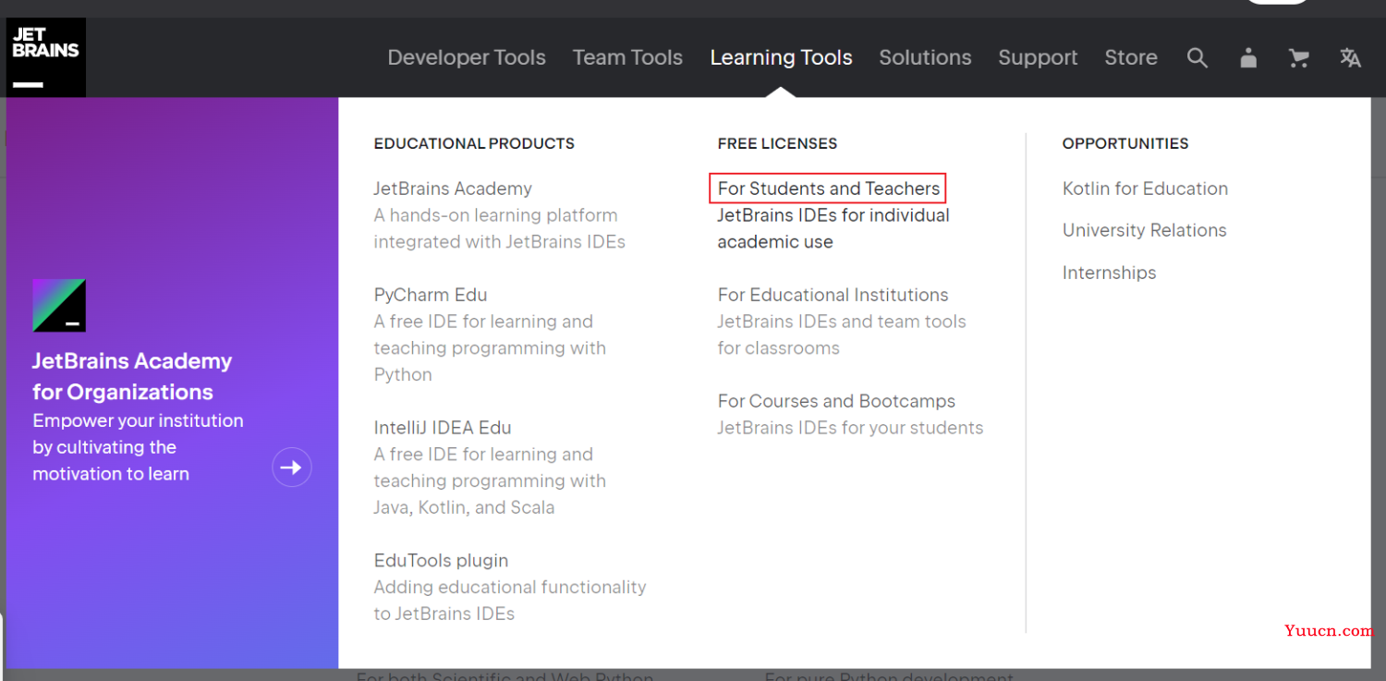Click 'A hands-on learning platform' description
The width and height of the screenshot is (1386, 681).
[x=499, y=228]
